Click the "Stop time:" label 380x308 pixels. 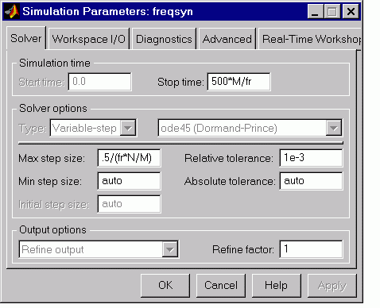tap(180, 82)
